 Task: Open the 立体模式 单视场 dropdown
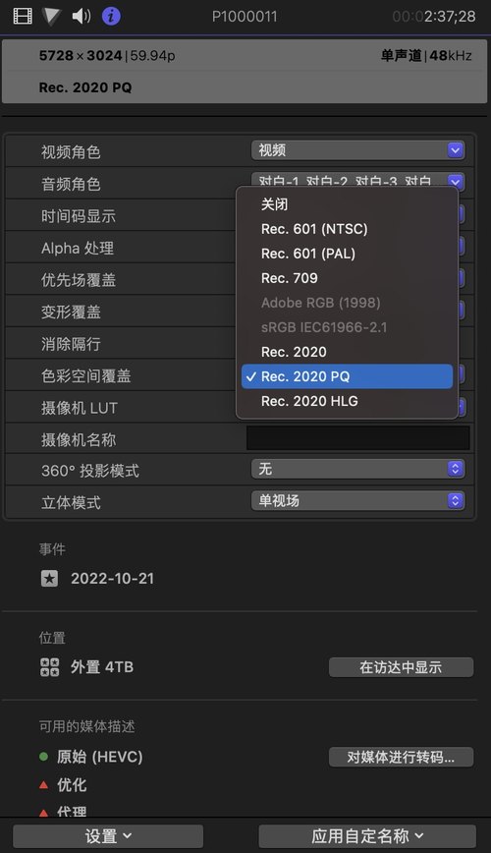tap(357, 500)
